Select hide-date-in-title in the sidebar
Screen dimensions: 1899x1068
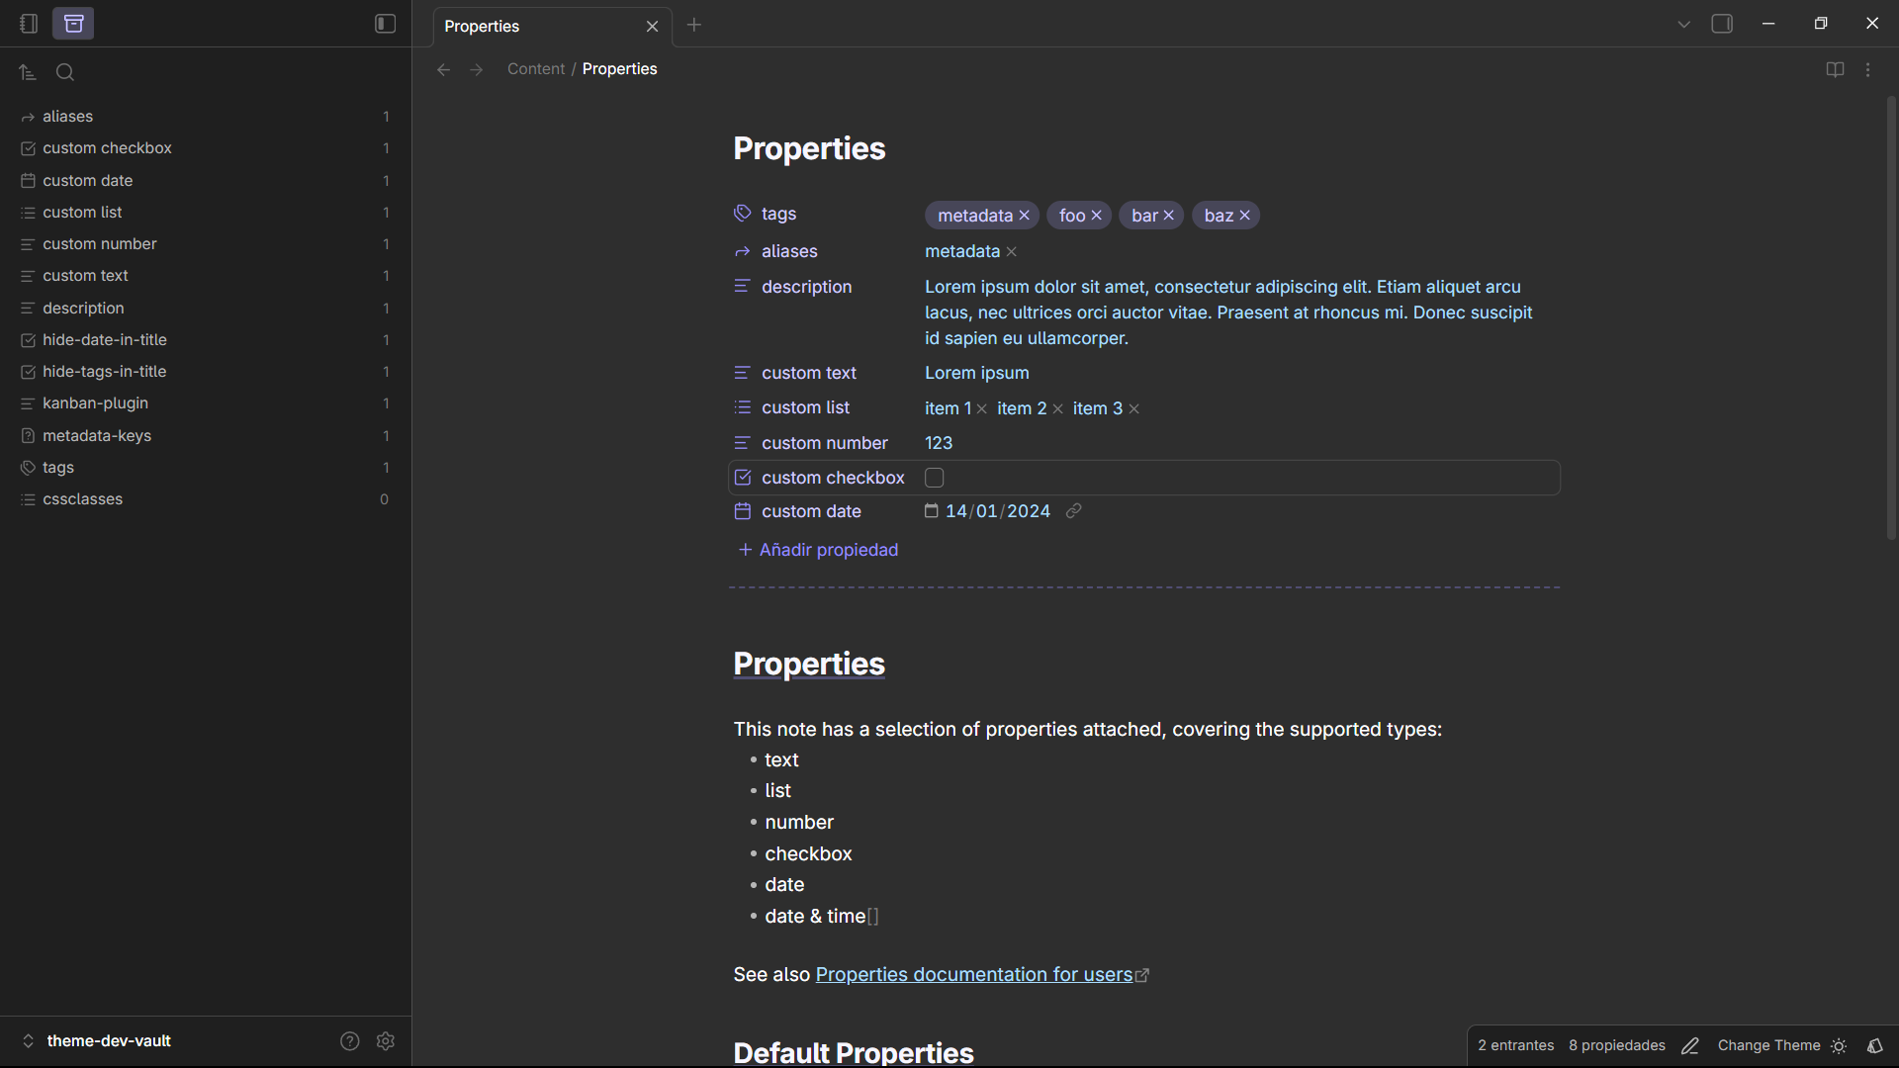tap(205, 340)
